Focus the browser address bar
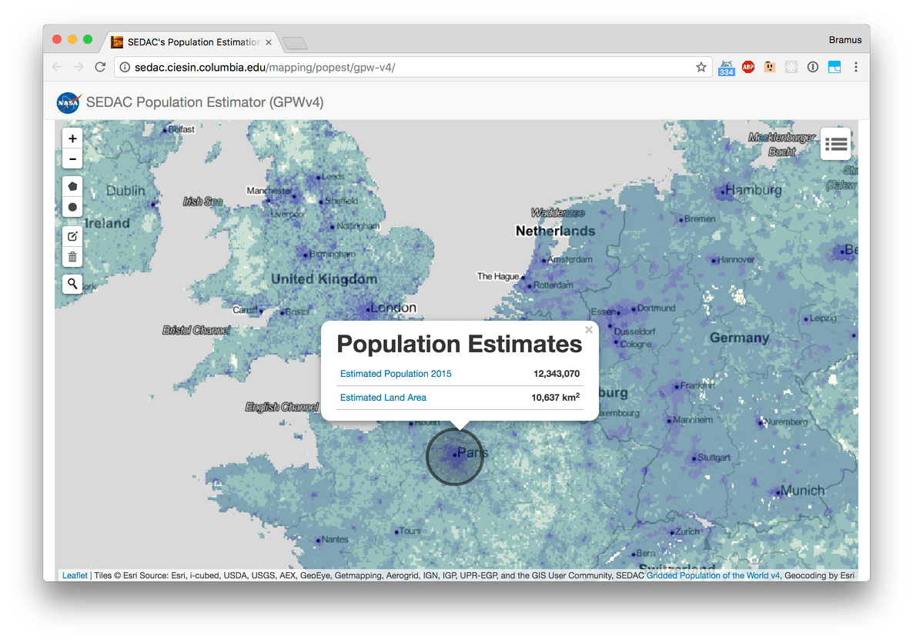The height and width of the screenshot is (643, 913). (400, 68)
